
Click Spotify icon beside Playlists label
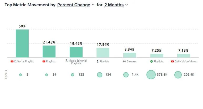coord(151,61)
